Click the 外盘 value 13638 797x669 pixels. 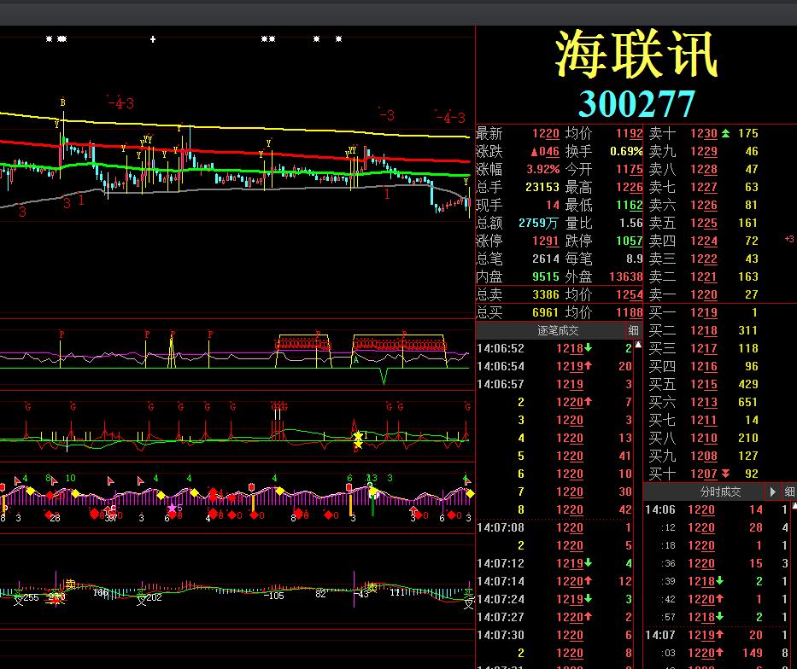(626, 276)
